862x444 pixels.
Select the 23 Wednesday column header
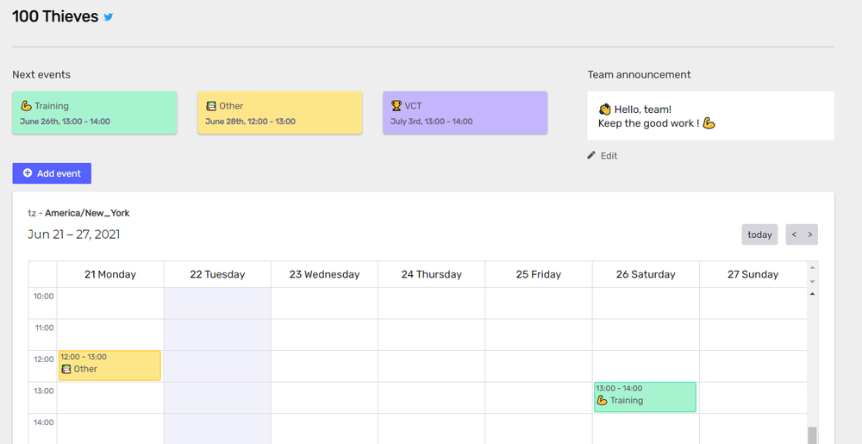[x=324, y=274]
